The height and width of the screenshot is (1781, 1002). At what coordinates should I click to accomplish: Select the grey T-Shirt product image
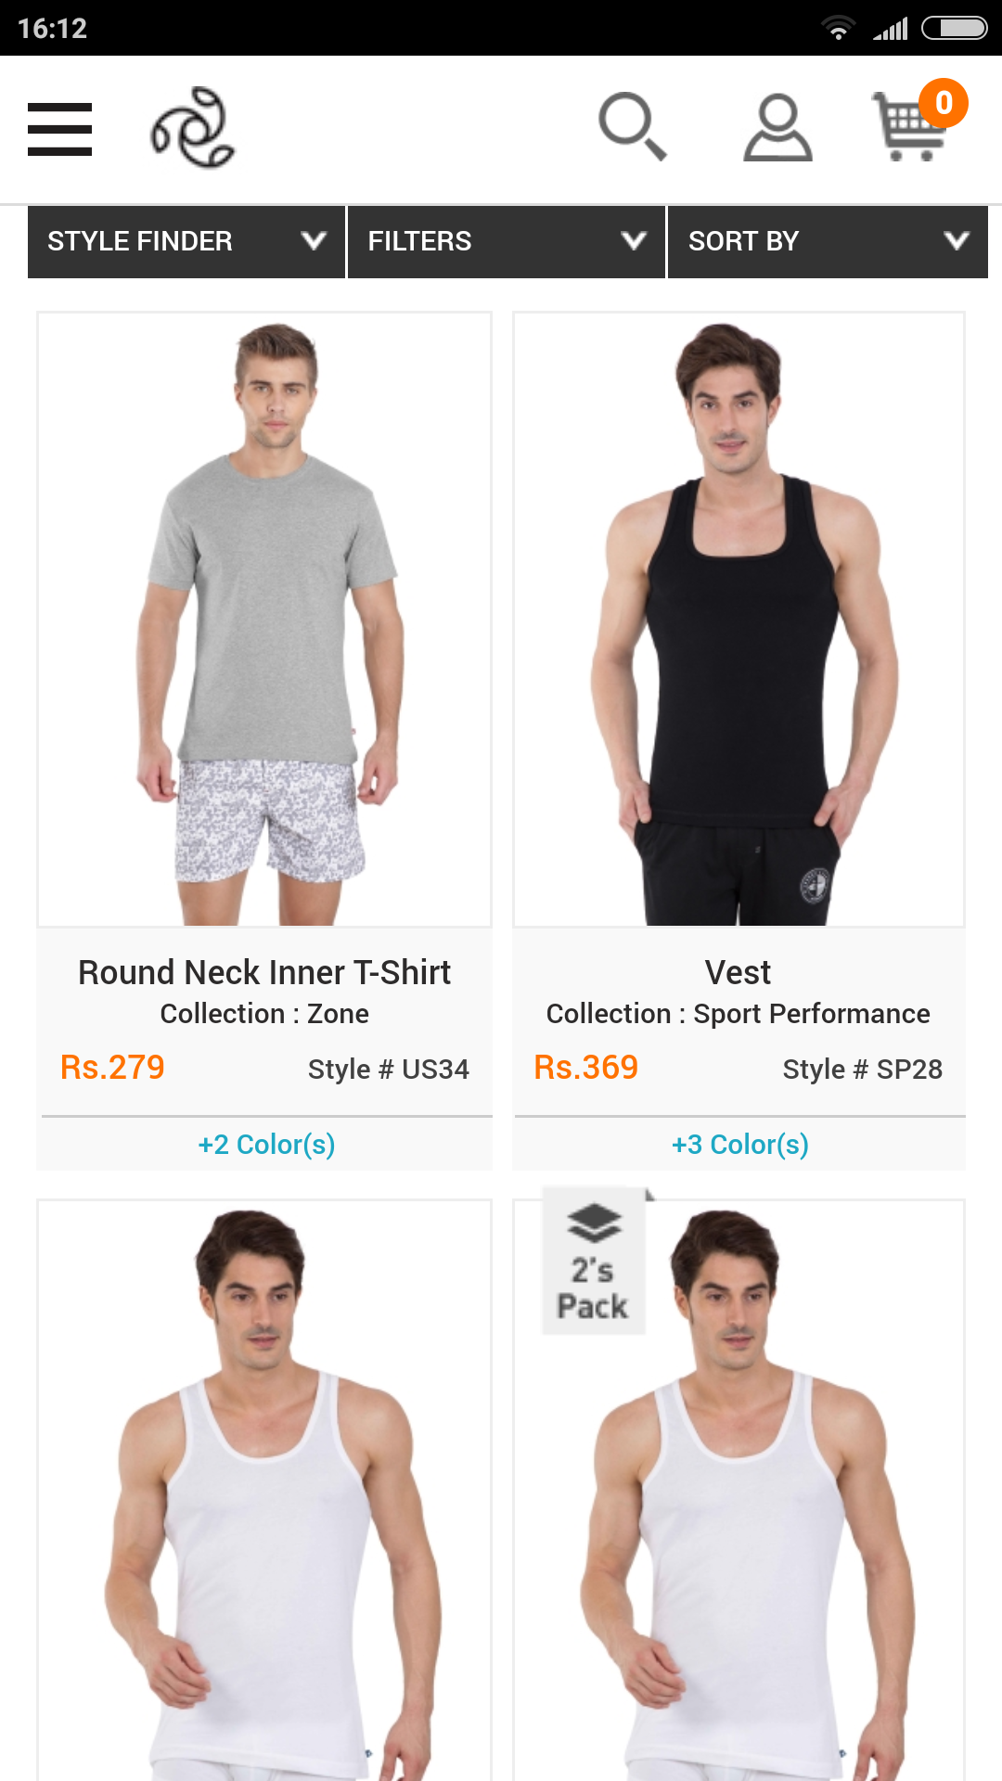[x=264, y=620]
